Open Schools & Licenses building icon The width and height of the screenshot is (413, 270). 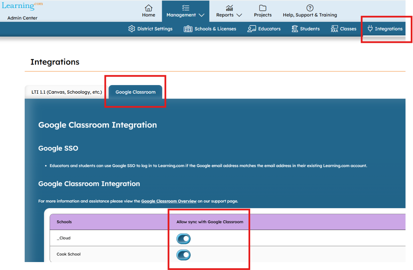click(188, 29)
